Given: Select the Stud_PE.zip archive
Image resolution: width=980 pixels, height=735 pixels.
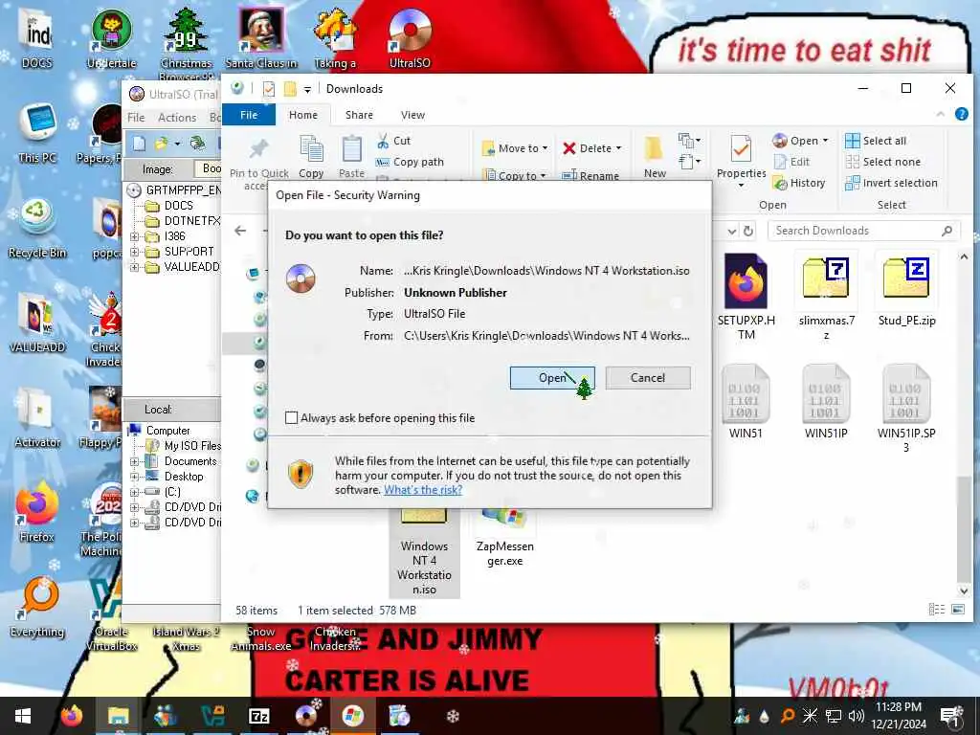Looking at the screenshot, I should tap(906, 291).
